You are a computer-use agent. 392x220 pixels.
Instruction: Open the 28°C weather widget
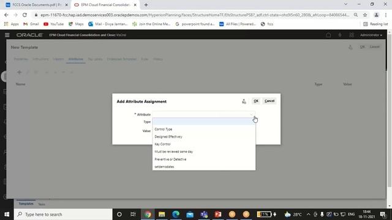point(293,215)
